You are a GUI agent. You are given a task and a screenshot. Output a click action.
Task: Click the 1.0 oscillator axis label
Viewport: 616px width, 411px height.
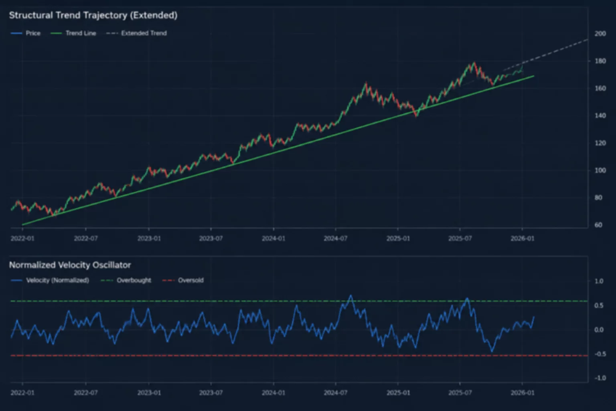[599, 281]
